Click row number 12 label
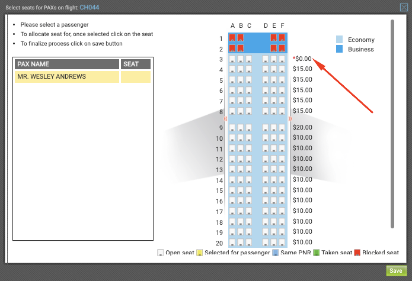 219,159
